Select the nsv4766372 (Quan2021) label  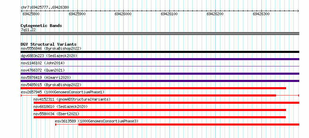[x=43, y=70]
